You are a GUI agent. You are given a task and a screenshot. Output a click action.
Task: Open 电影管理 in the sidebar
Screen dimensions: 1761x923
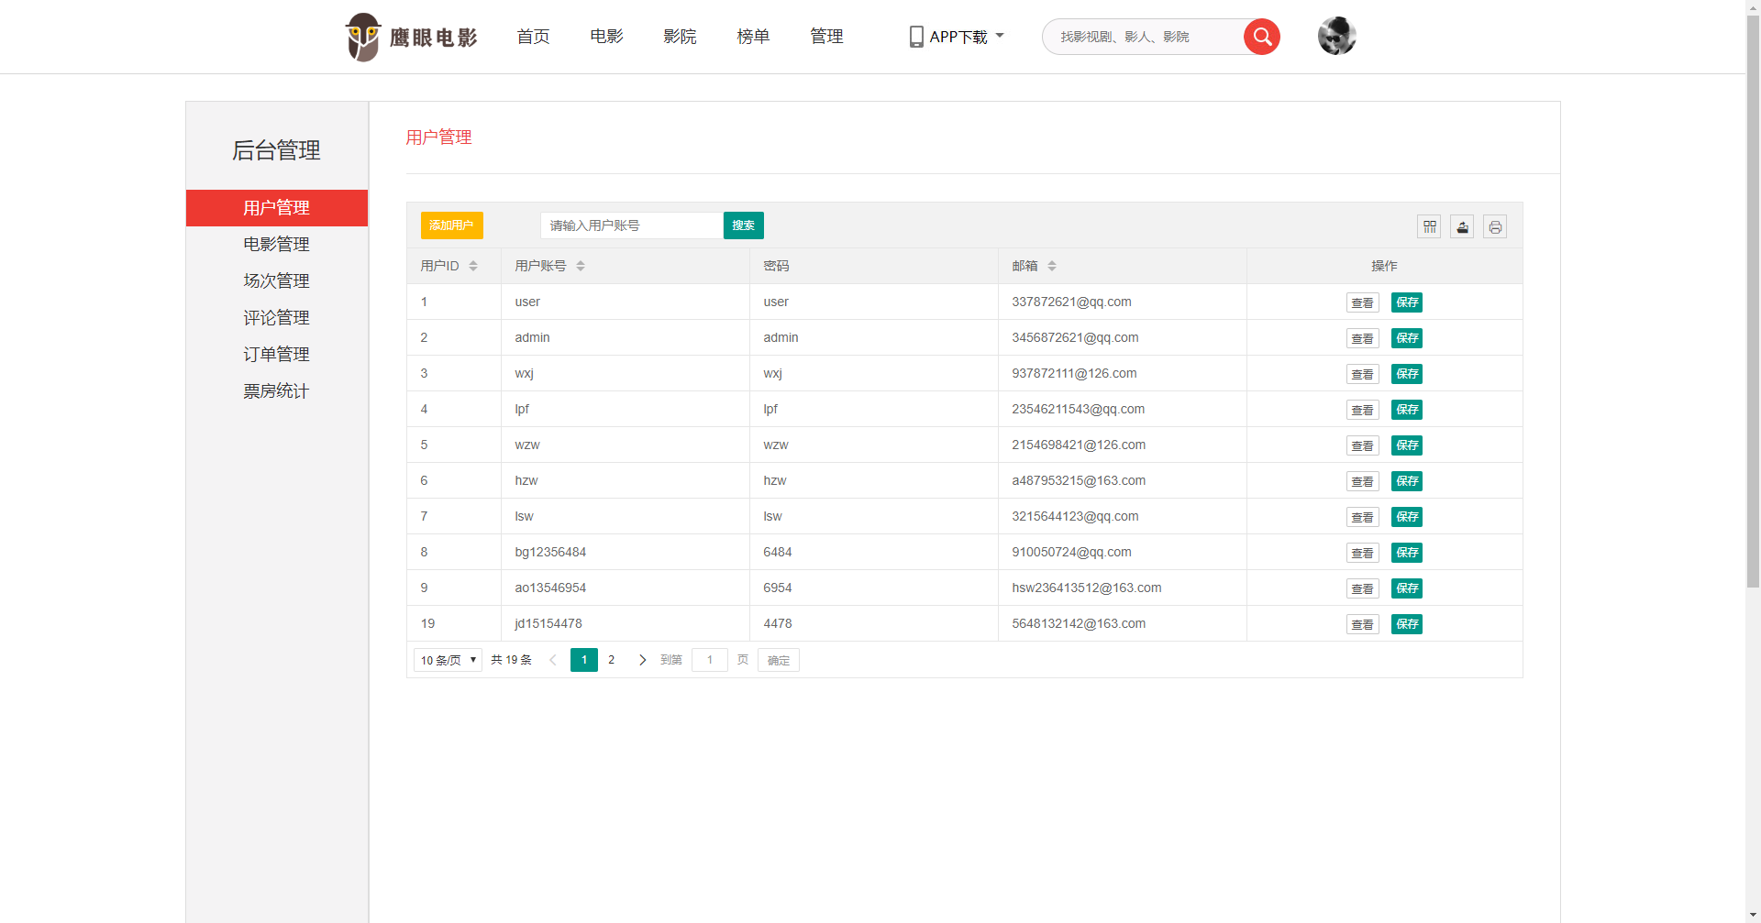coord(276,245)
